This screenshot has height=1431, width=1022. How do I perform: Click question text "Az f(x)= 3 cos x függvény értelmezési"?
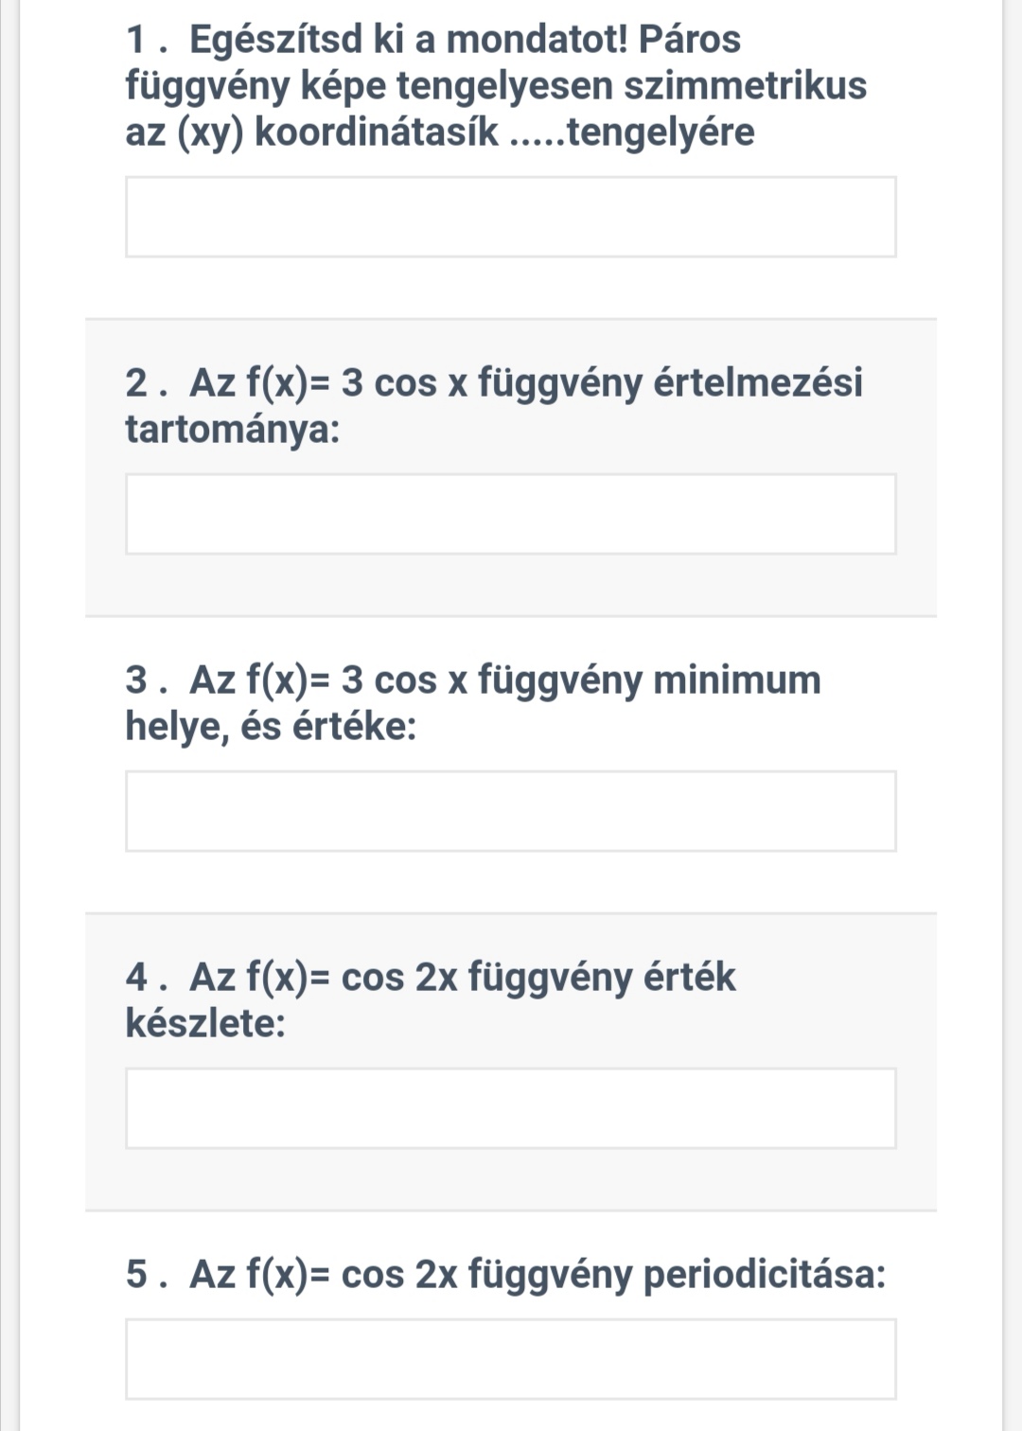tap(525, 383)
